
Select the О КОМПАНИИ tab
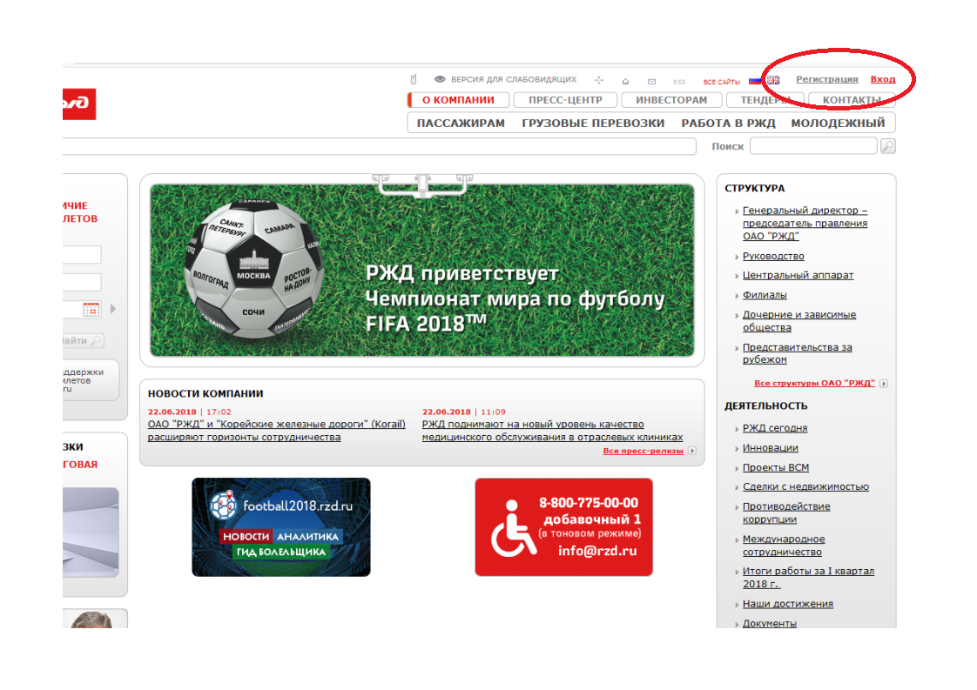pos(459,100)
